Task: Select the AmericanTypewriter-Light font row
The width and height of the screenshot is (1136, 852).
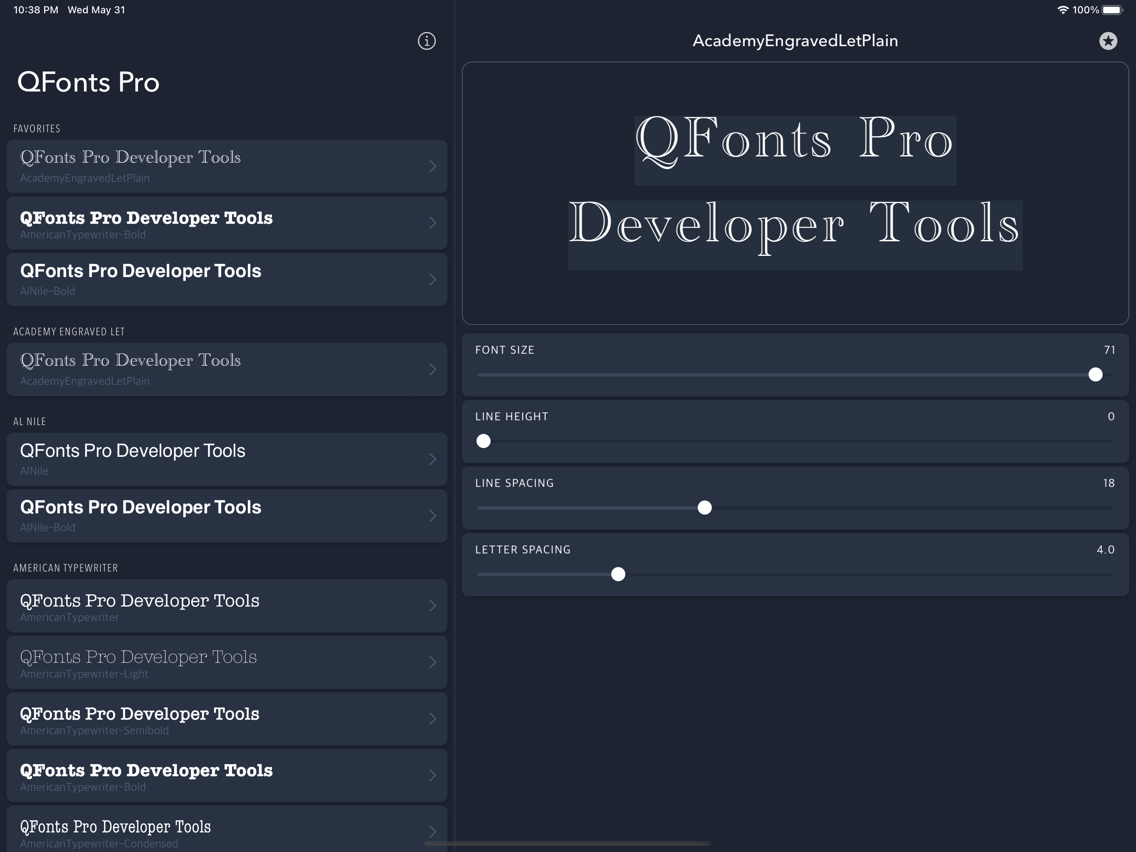Action: click(x=227, y=662)
